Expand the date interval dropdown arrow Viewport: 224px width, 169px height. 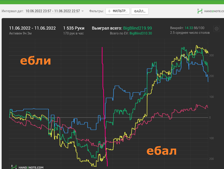point(83,11)
